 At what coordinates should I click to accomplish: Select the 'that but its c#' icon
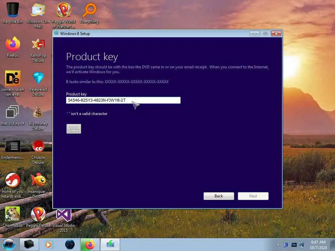[13, 115]
